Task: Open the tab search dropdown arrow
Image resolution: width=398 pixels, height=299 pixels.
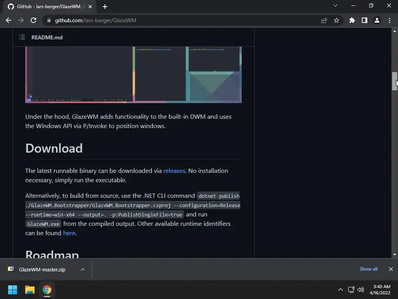Action: (x=335, y=5)
